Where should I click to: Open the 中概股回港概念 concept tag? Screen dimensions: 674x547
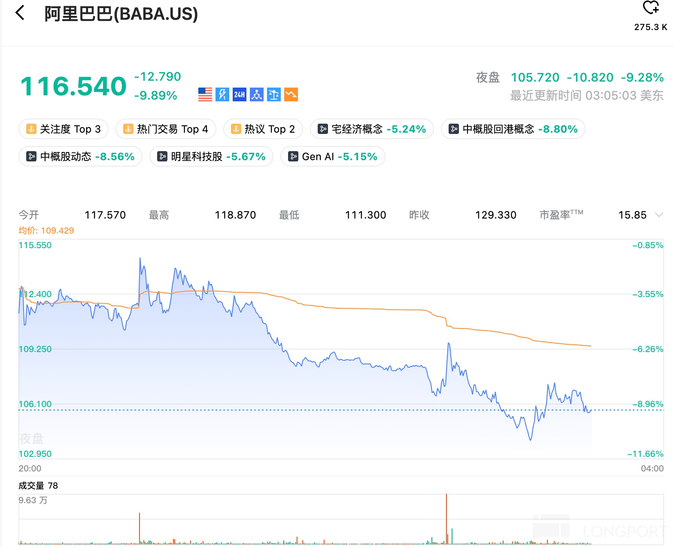point(513,129)
